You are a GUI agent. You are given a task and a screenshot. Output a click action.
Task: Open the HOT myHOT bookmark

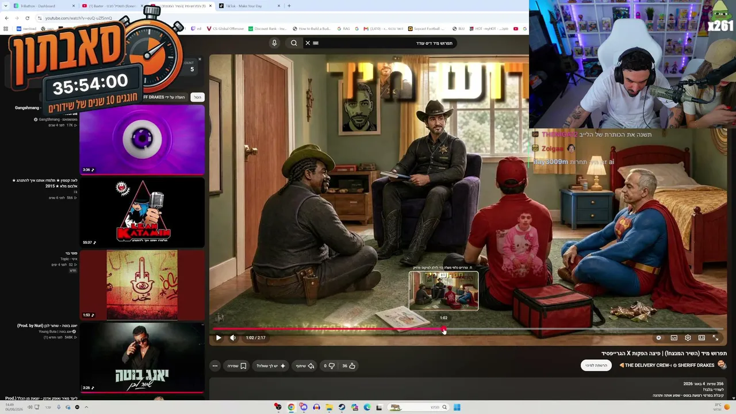coord(489,29)
